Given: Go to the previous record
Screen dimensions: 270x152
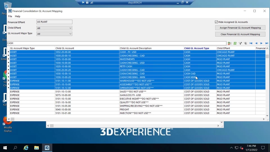Looking at the screenshot, I should (256, 43).
